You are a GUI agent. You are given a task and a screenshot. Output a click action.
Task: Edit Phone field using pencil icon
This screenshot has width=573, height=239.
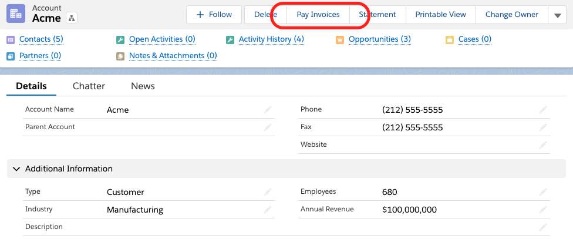(x=543, y=110)
